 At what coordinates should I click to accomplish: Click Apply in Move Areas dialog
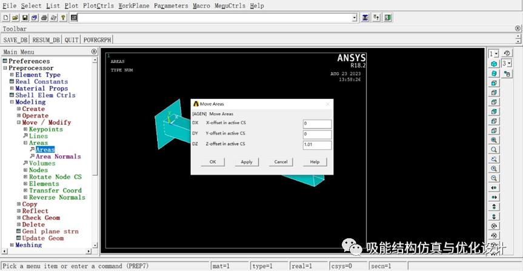tap(247, 162)
